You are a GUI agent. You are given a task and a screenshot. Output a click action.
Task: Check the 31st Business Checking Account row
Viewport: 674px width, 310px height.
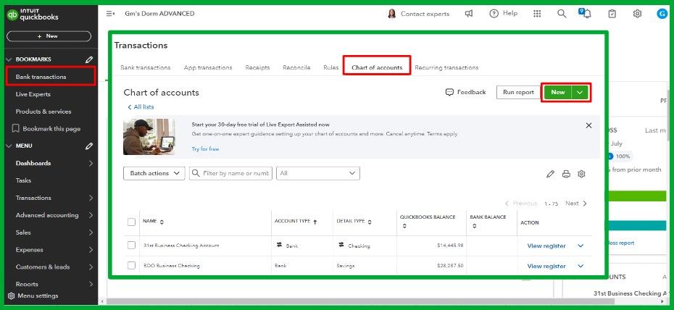point(131,246)
